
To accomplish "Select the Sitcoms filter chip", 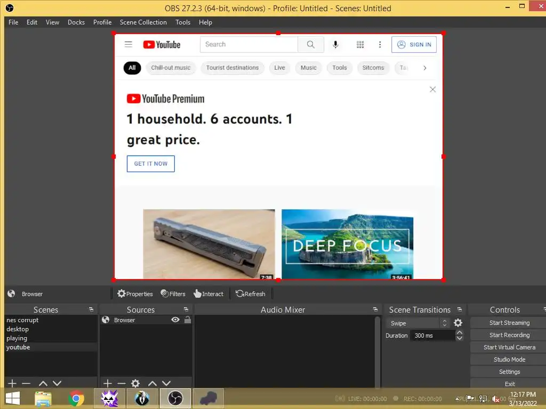I will [373, 68].
